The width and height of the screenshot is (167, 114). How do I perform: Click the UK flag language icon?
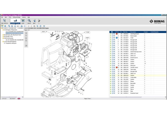[19, 98]
